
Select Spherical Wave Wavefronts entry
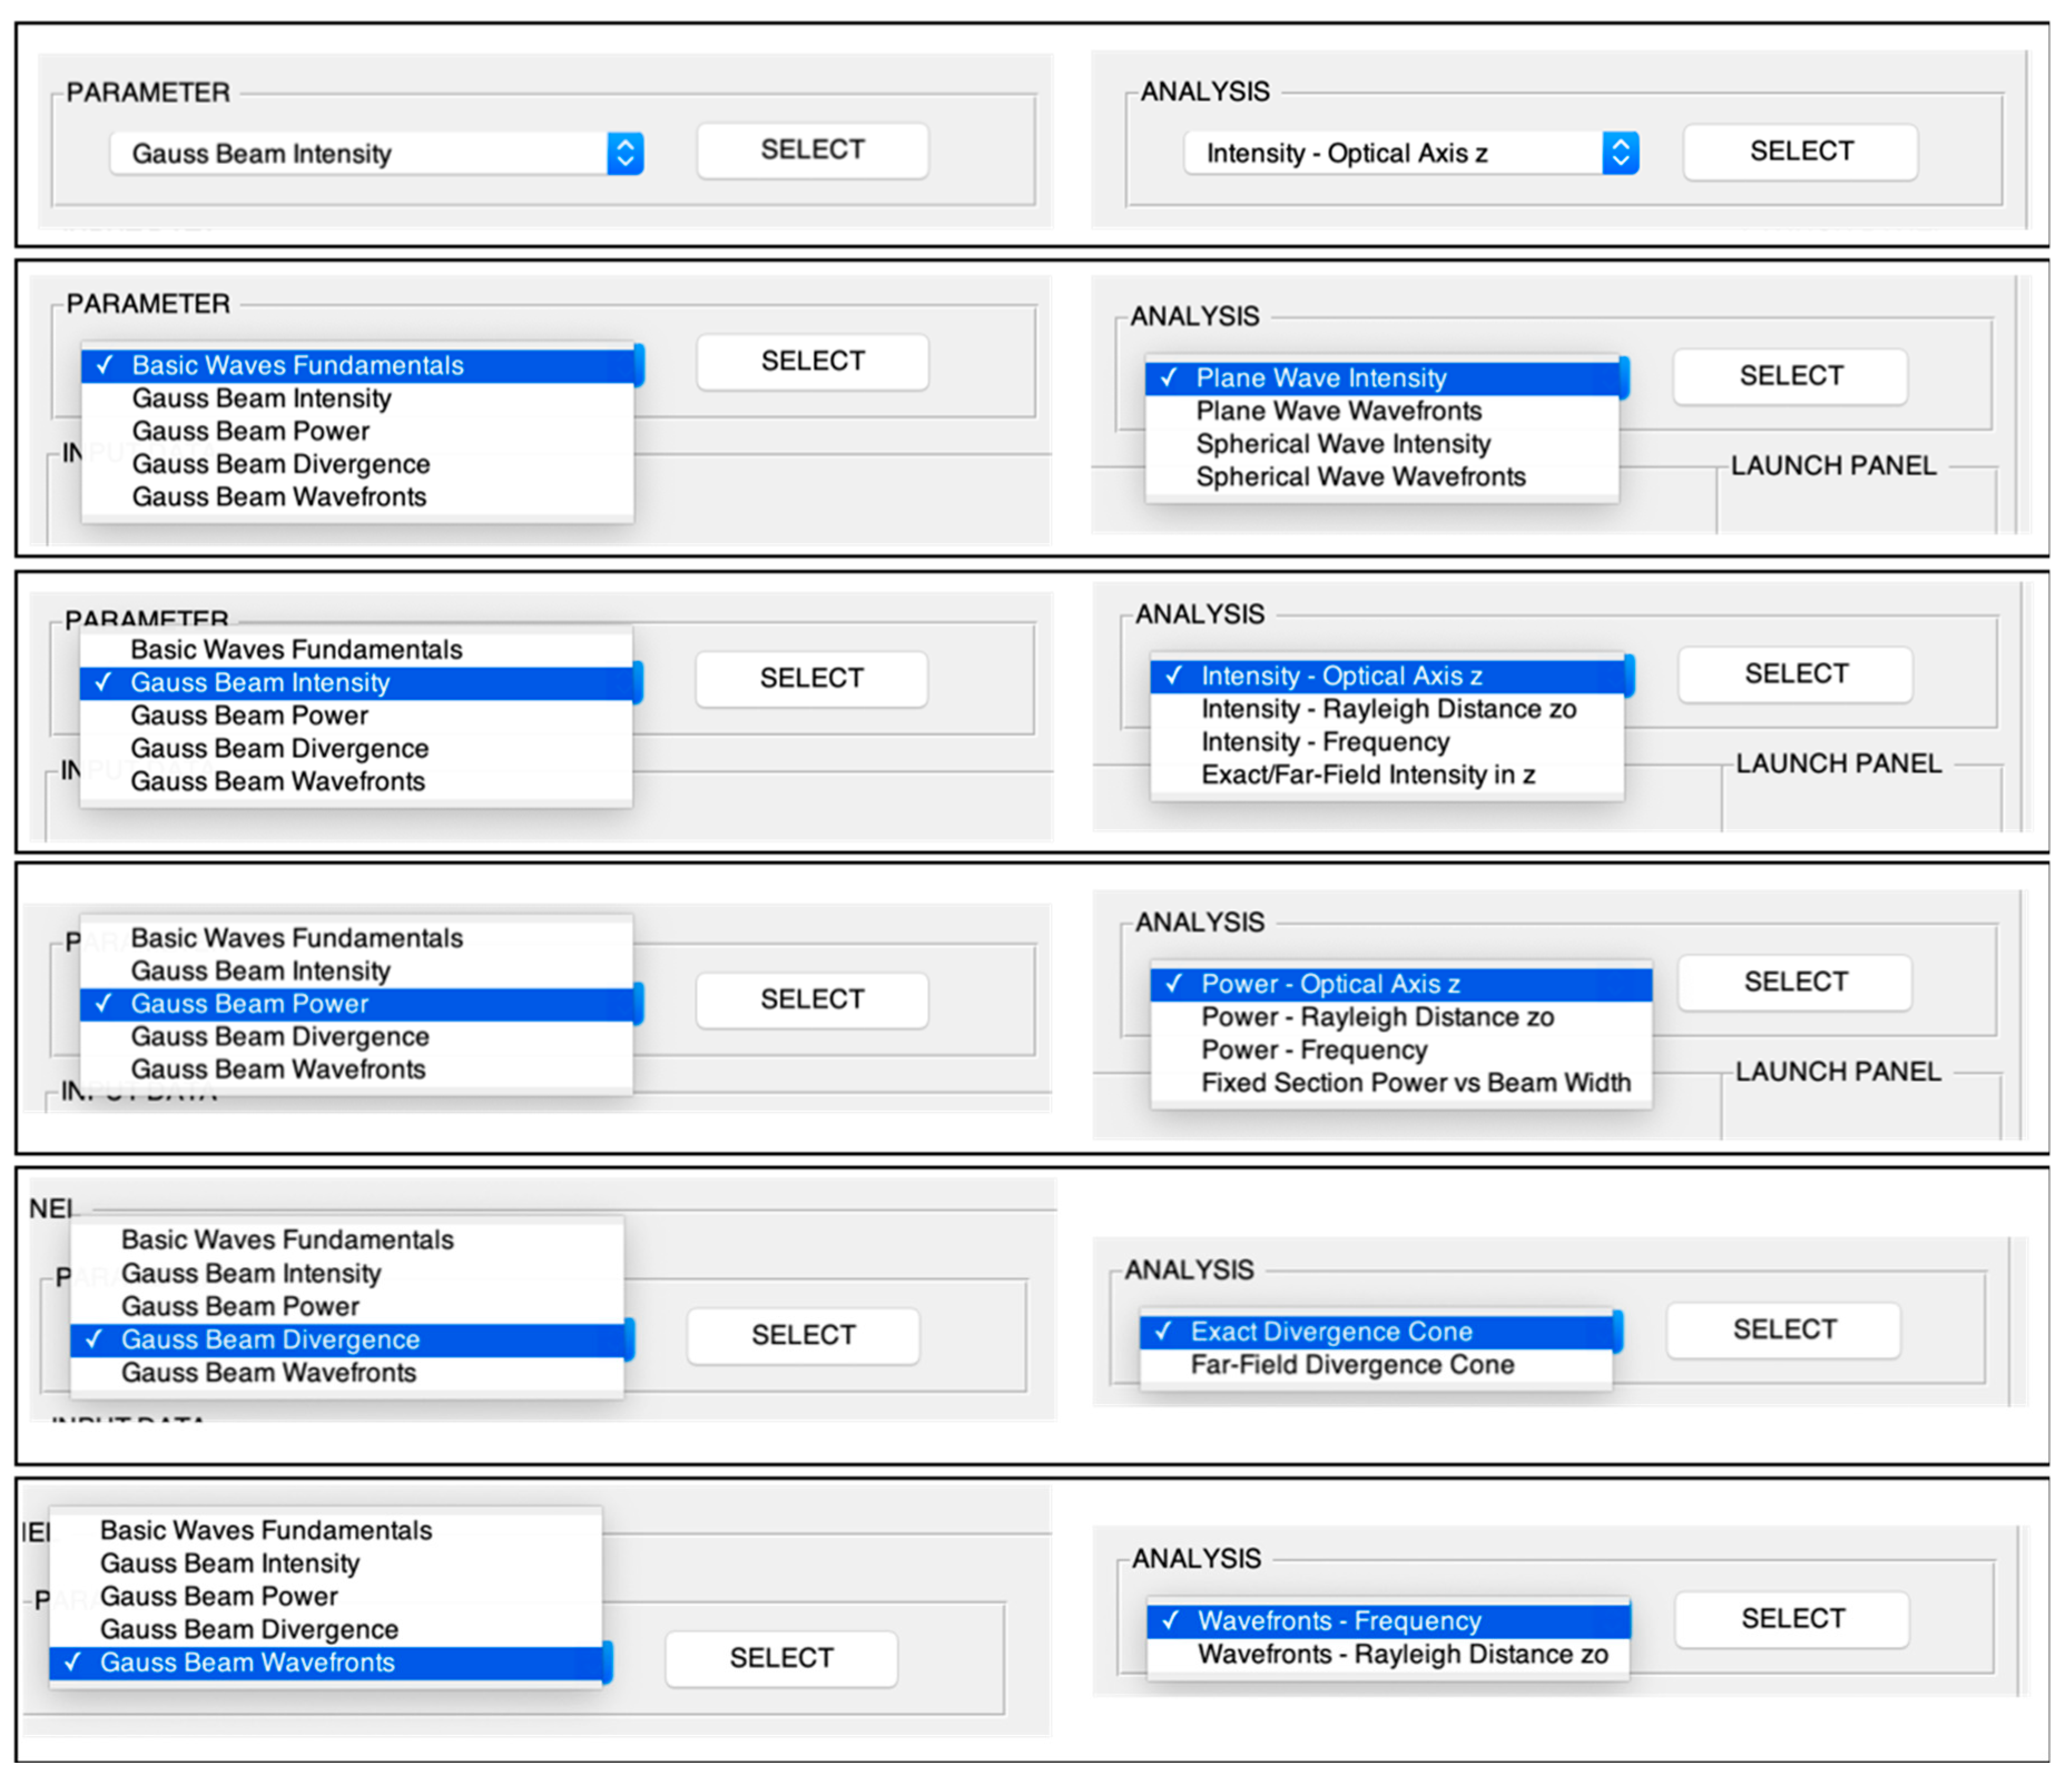tap(1360, 477)
